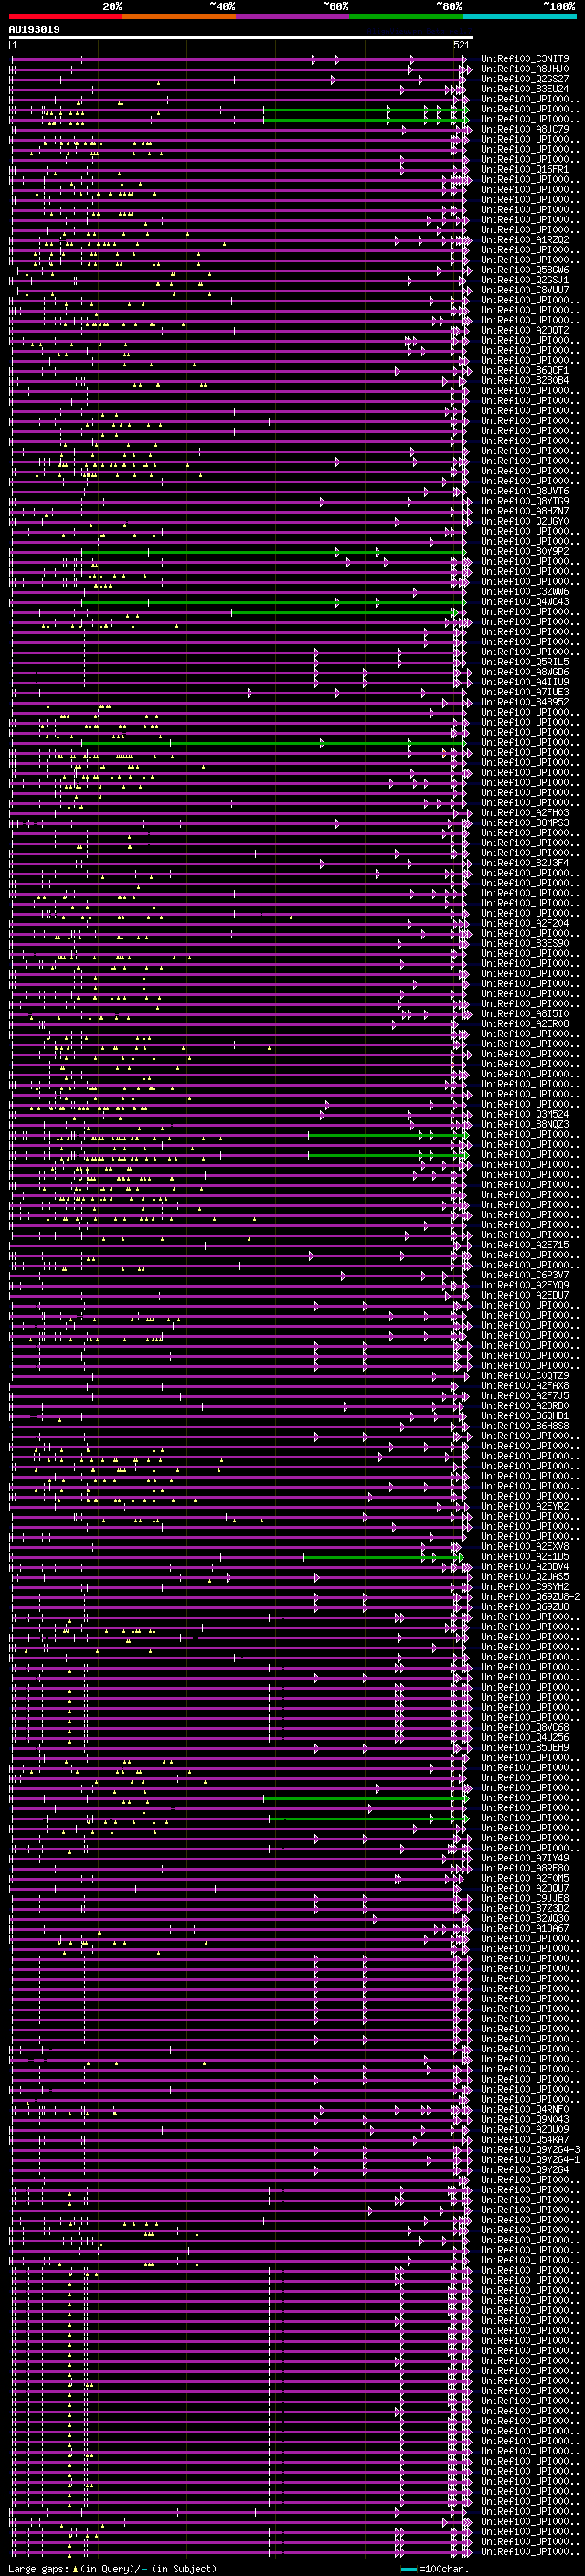Select hit label UniRef100_B8MPS3

(x=525, y=824)
